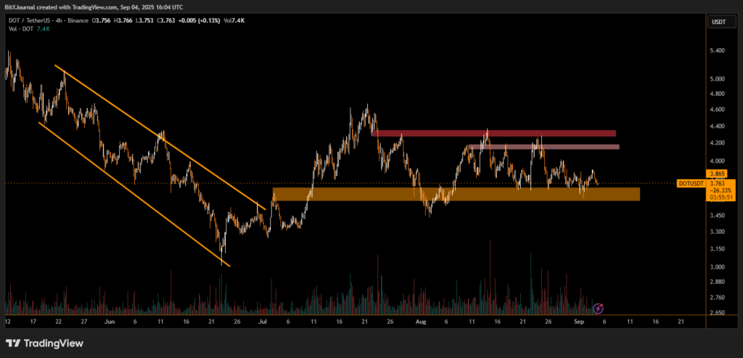
Task: Select the dark red resistance zone rectangle
Action: tap(493, 134)
